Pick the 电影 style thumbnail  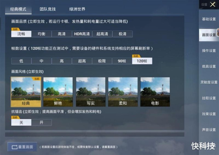155,92
